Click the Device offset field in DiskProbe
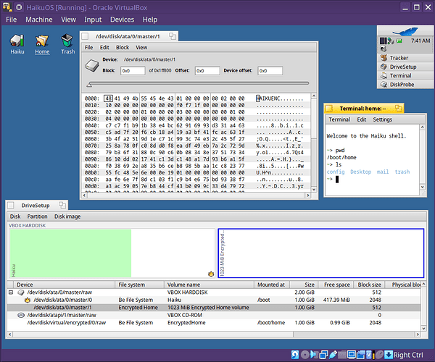Image resolution: width=435 pixels, height=362 pixels. click(x=270, y=71)
